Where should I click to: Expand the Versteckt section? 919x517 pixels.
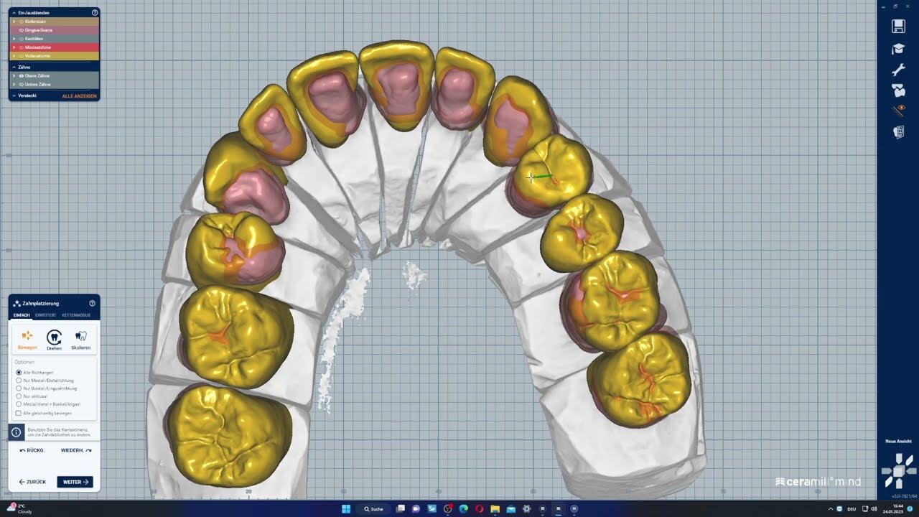tap(14, 96)
